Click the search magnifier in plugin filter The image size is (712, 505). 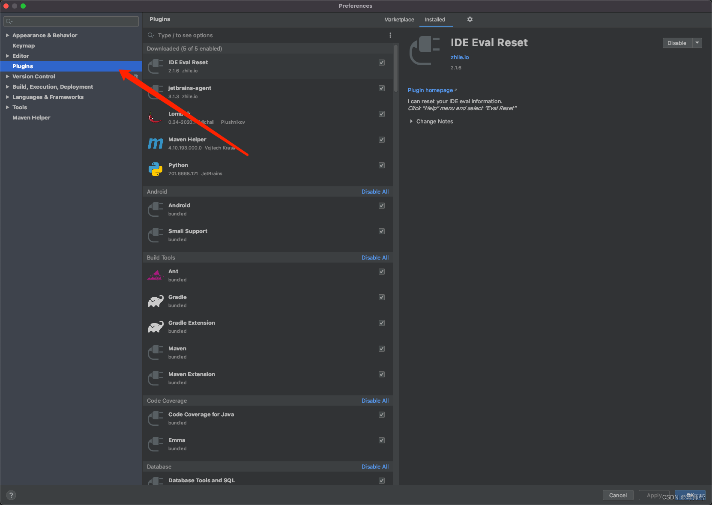151,35
